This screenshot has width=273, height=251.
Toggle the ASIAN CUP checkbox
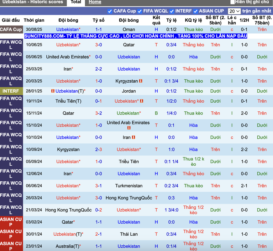click(x=196, y=11)
